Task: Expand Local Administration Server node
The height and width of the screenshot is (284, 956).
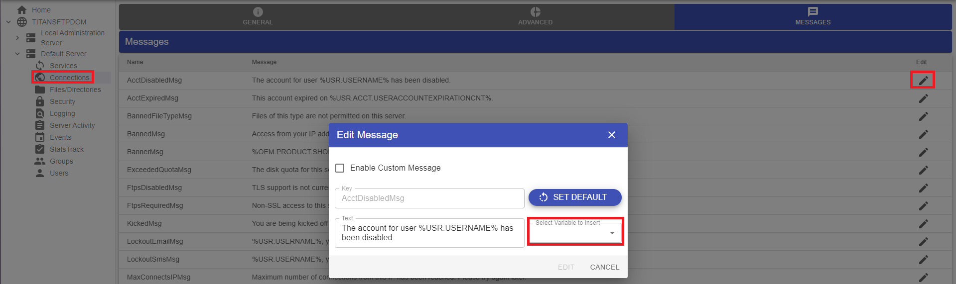Action: coord(17,38)
